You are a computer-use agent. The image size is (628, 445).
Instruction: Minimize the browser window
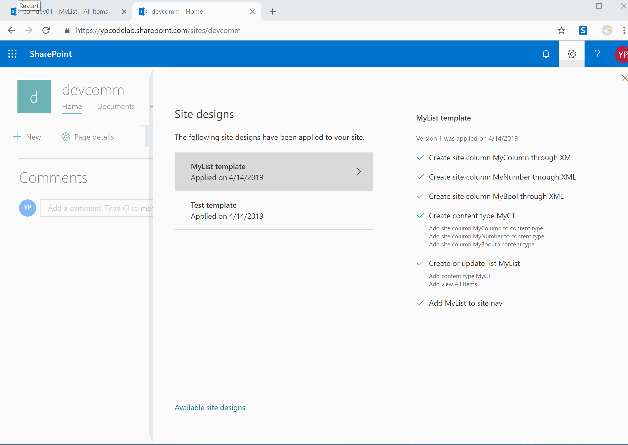[x=575, y=6]
